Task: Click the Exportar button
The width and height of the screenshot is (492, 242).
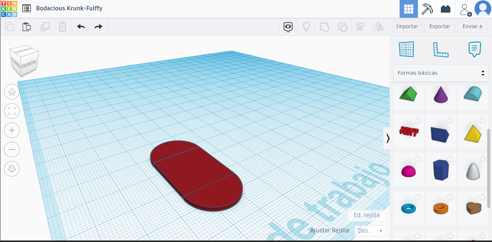Action: (x=440, y=27)
